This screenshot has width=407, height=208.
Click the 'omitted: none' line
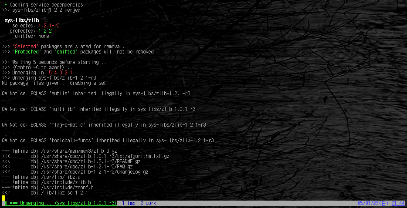[32, 36]
